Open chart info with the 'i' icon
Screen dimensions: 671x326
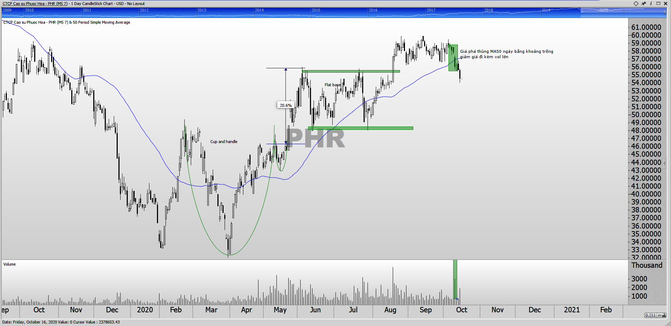651,4
